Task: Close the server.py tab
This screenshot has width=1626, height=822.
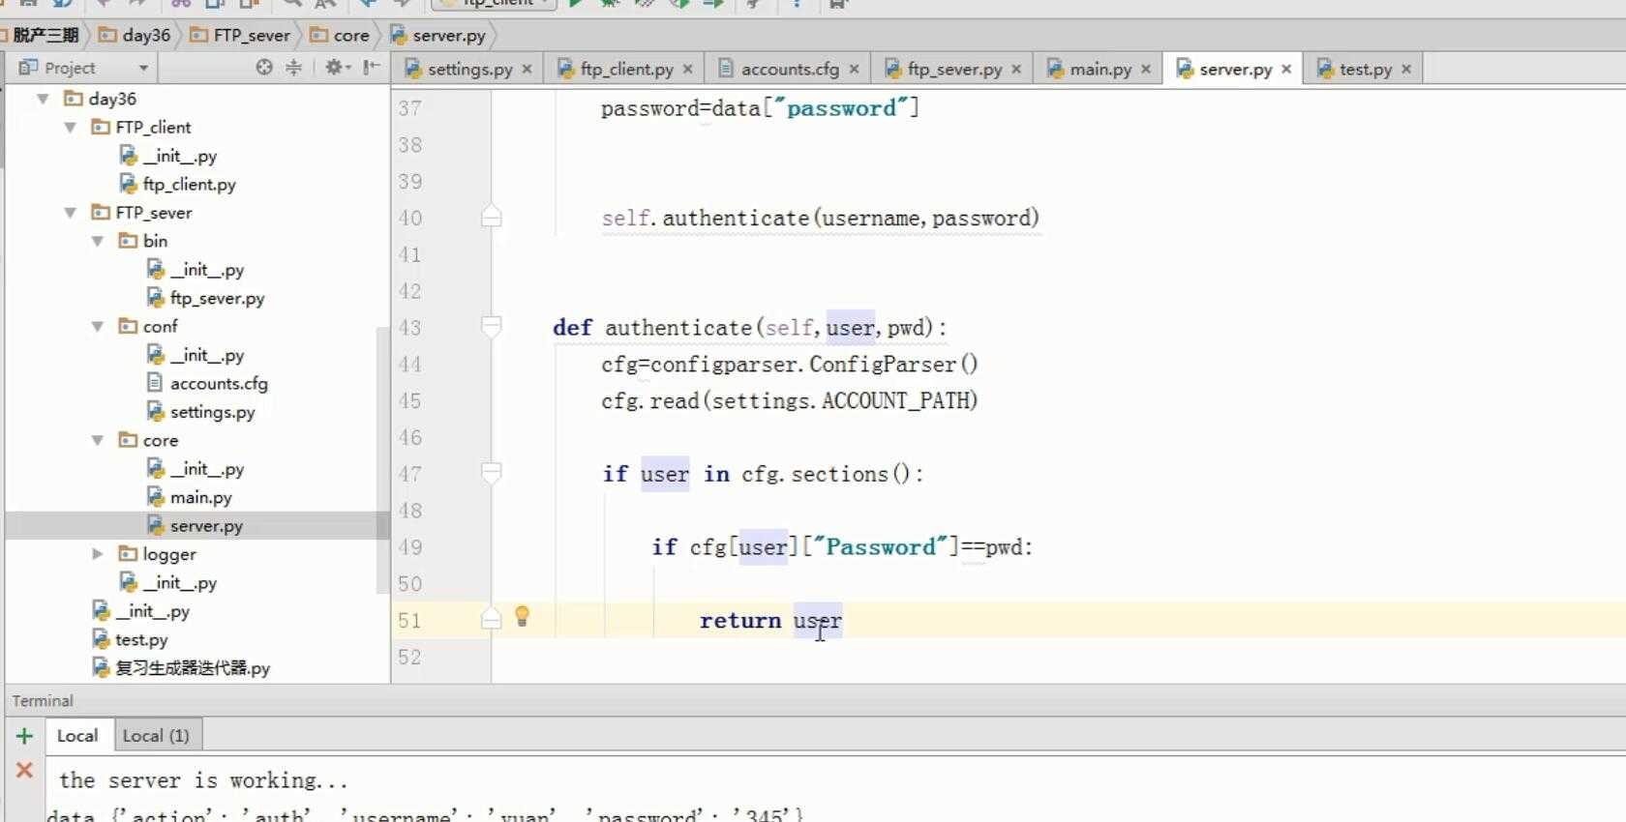Action: pyautogui.click(x=1286, y=69)
